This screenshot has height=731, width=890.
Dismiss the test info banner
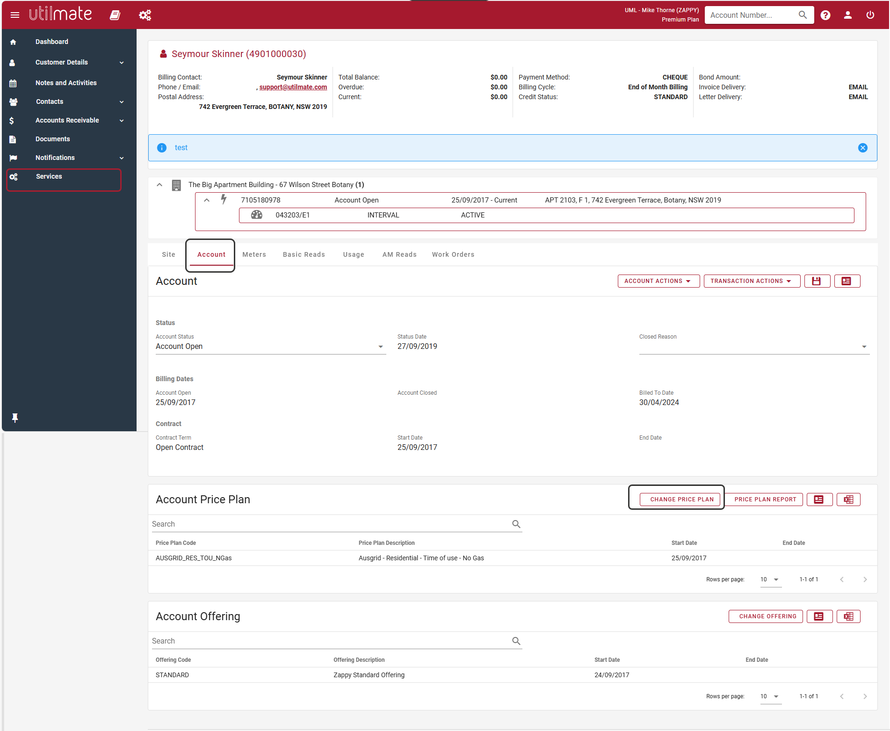[x=863, y=148]
